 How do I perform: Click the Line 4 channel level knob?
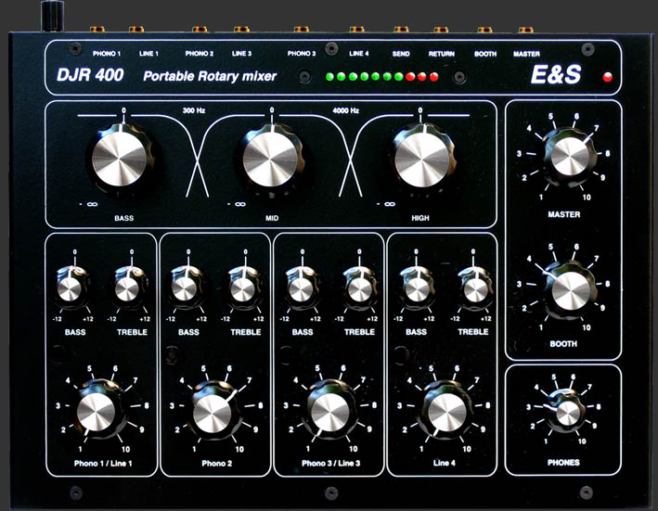point(446,412)
